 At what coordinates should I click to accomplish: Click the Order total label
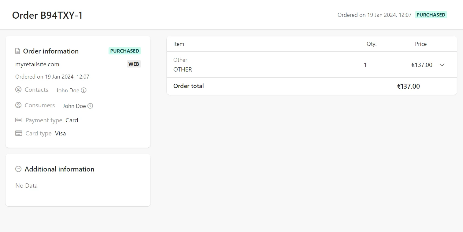188,86
